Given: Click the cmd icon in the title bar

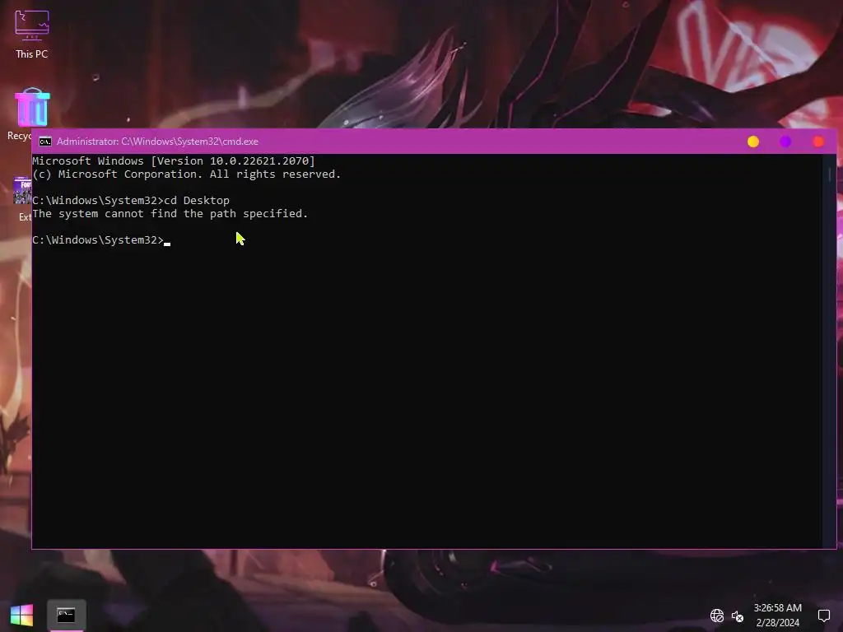Looking at the screenshot, I should pos(45,142).
